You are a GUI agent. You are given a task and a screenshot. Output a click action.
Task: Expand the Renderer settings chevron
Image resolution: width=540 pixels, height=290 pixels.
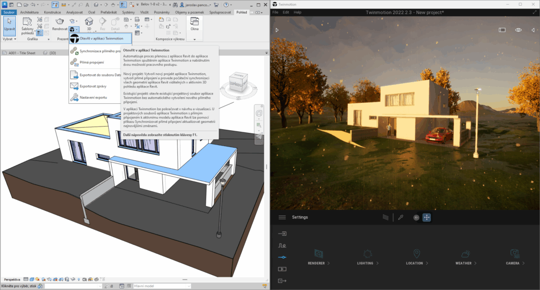coord(329,263)
